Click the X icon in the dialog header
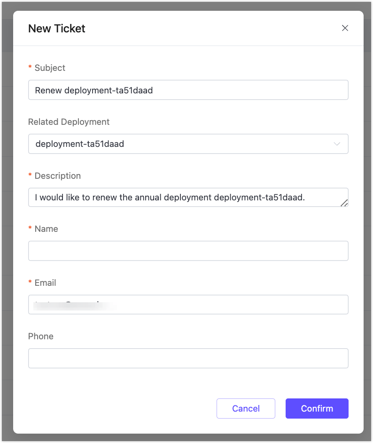The height and width of the screenshot is (443, 373). pos(345,28)
